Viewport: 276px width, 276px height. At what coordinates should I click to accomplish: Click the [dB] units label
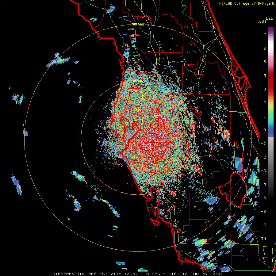pos(262,21)
